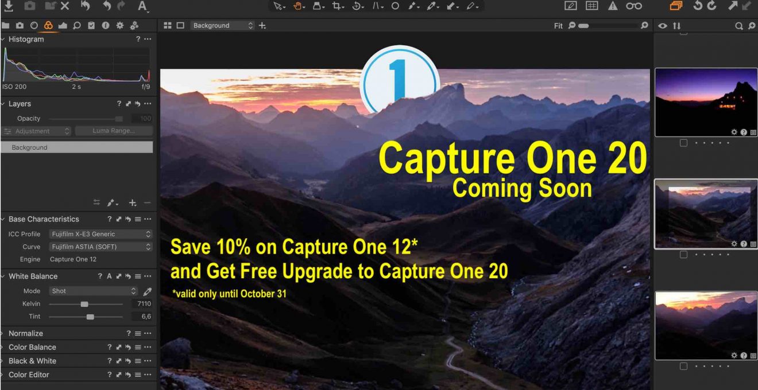Select the pointer Select cursor tool

(279, 6)
